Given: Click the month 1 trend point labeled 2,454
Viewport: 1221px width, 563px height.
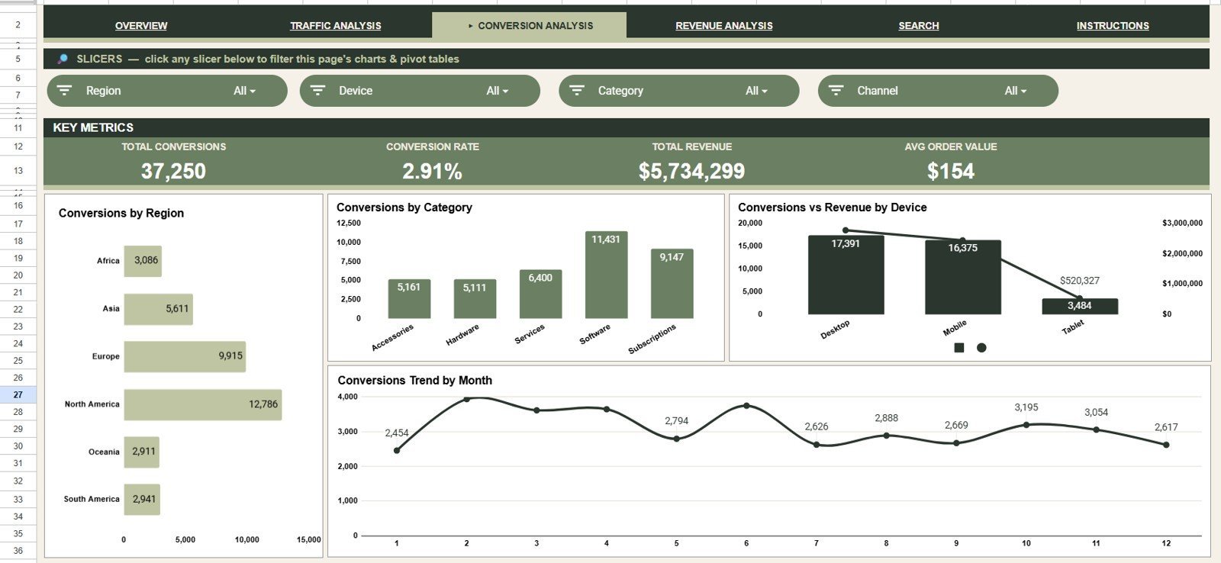Looking at the screenshot, I should (x=397, y=450).
